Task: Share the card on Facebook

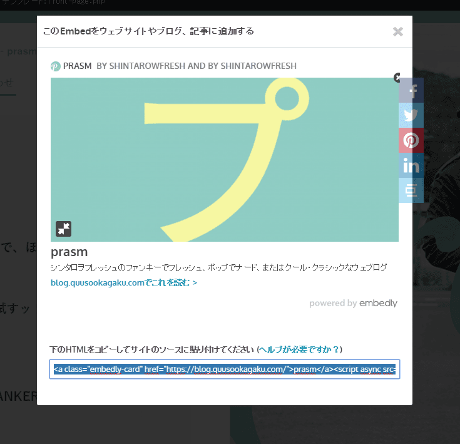Action: click(411, 90)
